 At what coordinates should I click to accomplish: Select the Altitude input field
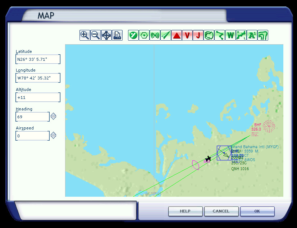point(38,97)
